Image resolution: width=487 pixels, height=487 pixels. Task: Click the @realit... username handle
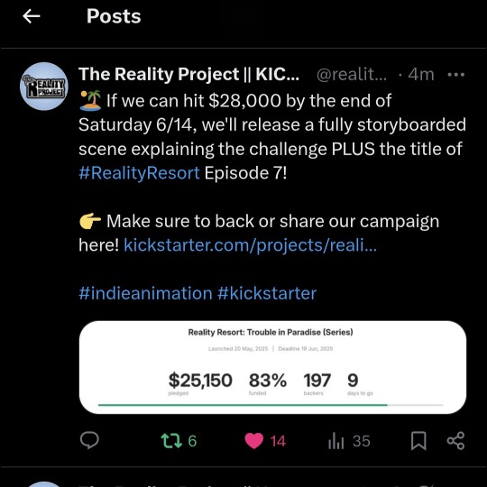point(352,75)
